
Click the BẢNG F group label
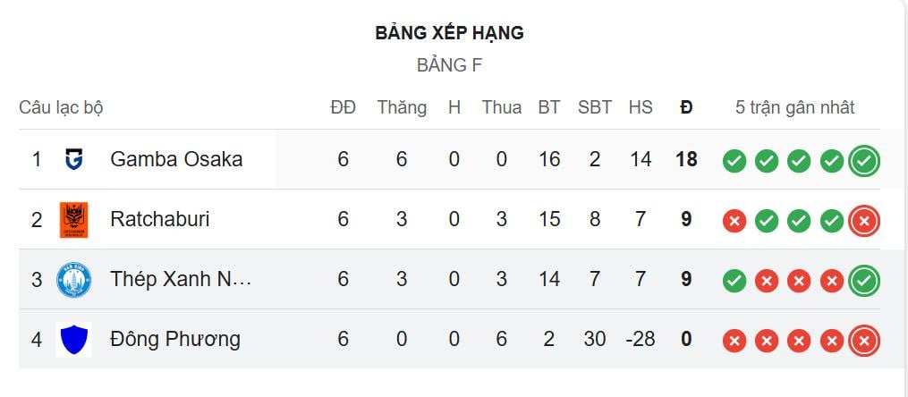click(x=450, y=65)
